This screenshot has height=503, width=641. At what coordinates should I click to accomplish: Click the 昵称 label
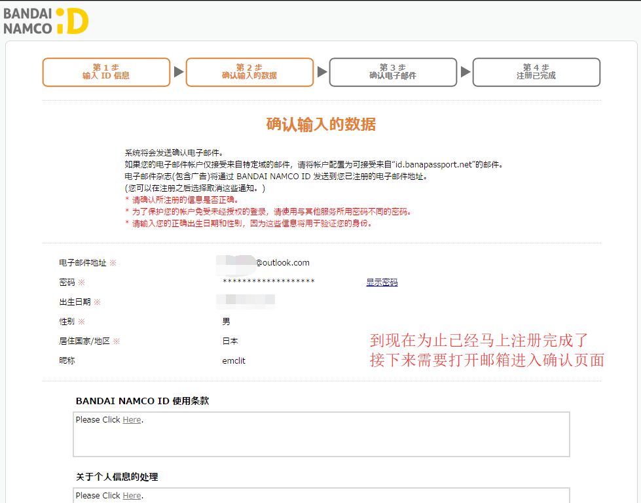point(67,360)
